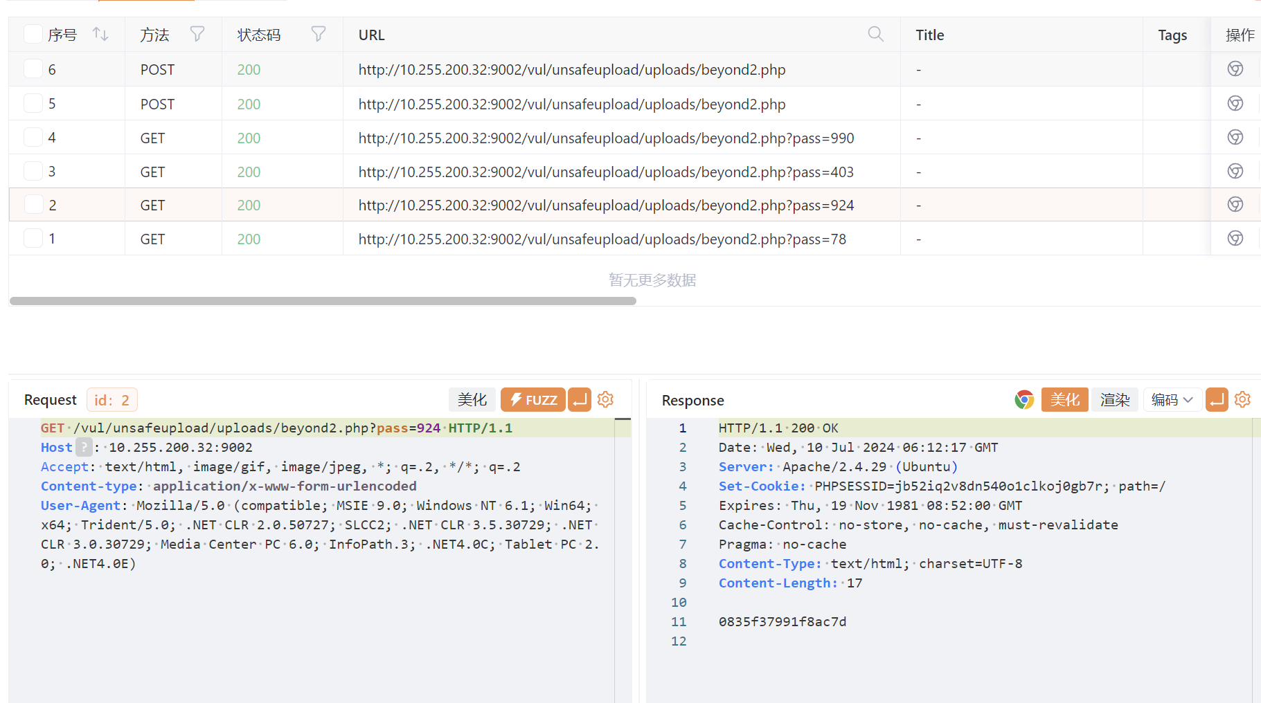Check the checkbox for row 6

tap(33, 69)
